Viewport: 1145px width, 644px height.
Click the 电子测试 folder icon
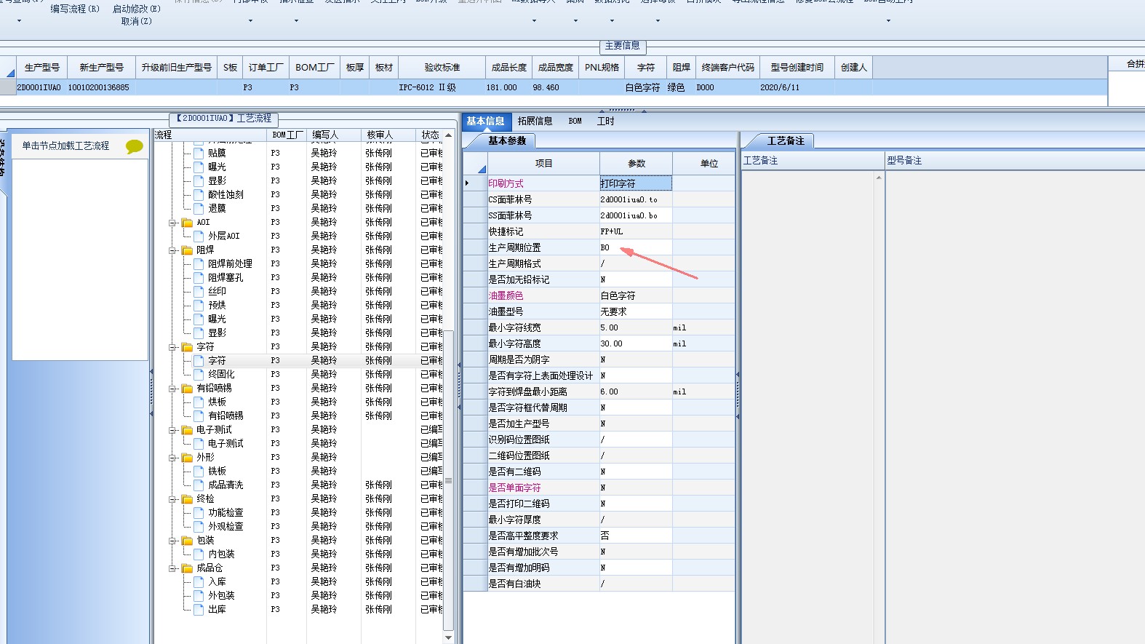point(187,429)
